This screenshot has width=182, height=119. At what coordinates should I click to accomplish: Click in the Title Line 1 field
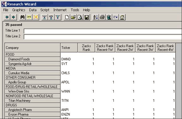click(x=103, y=31)
